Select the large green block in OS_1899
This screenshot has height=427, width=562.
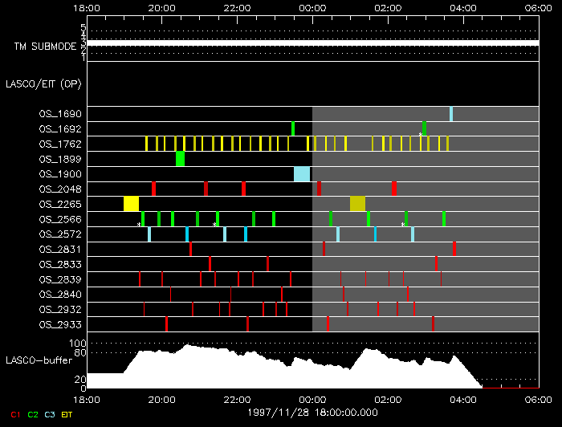181,159
